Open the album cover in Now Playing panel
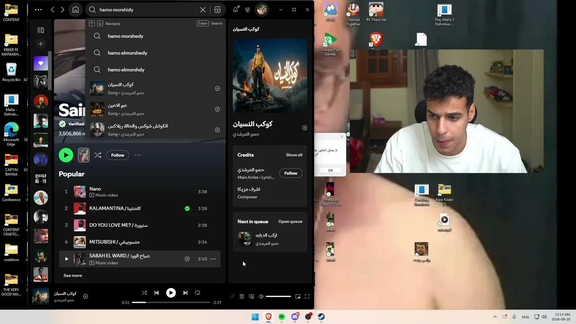Screen dimensions: 576x324 tap(270, 76)
